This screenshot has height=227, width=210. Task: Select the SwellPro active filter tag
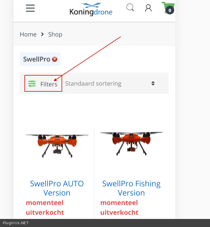pos(37,59)
